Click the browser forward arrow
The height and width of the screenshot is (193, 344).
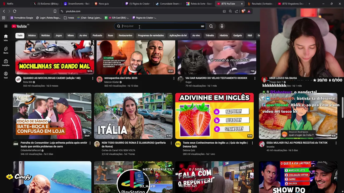9,11
